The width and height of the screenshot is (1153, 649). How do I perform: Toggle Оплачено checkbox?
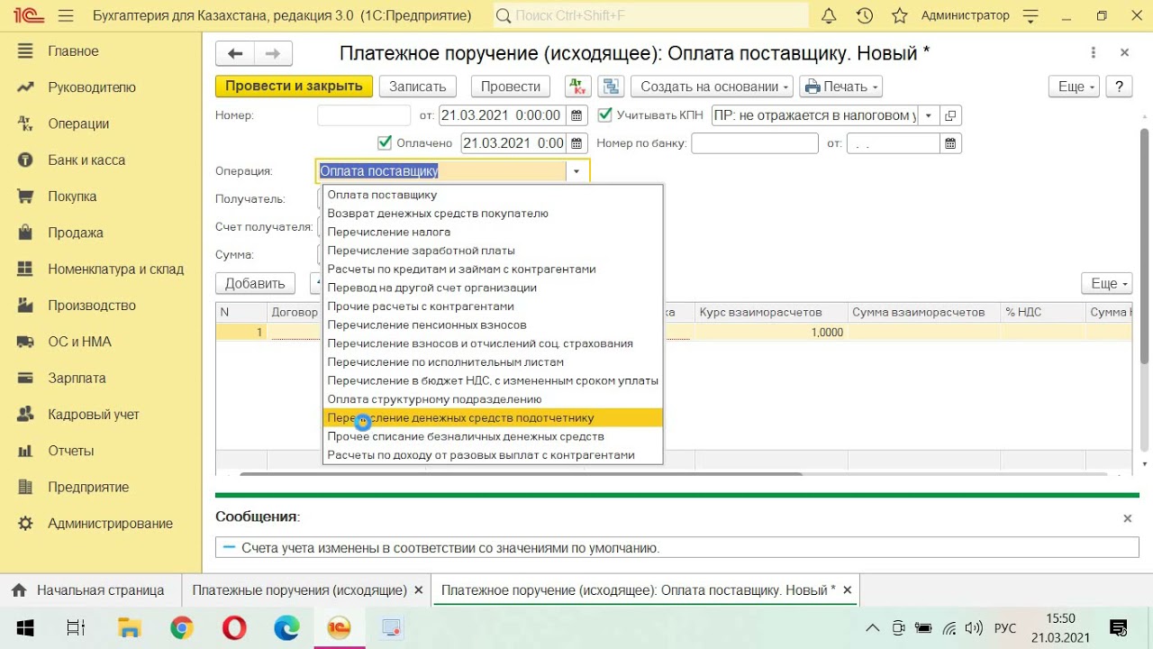[x=385, y=142]
